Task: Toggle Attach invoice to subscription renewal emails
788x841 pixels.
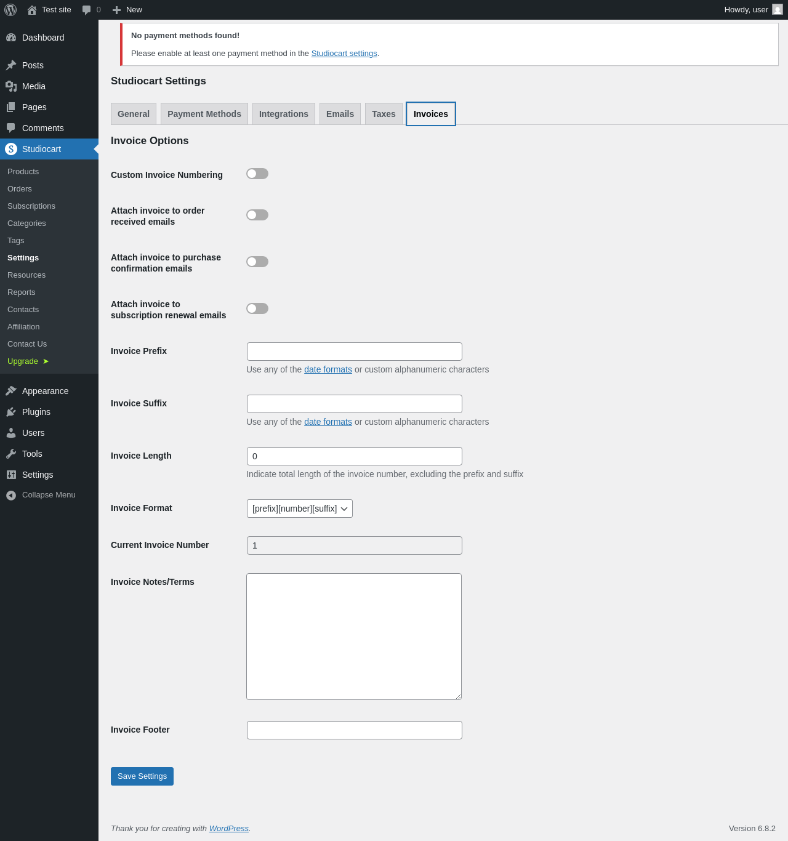Action: 257,308
